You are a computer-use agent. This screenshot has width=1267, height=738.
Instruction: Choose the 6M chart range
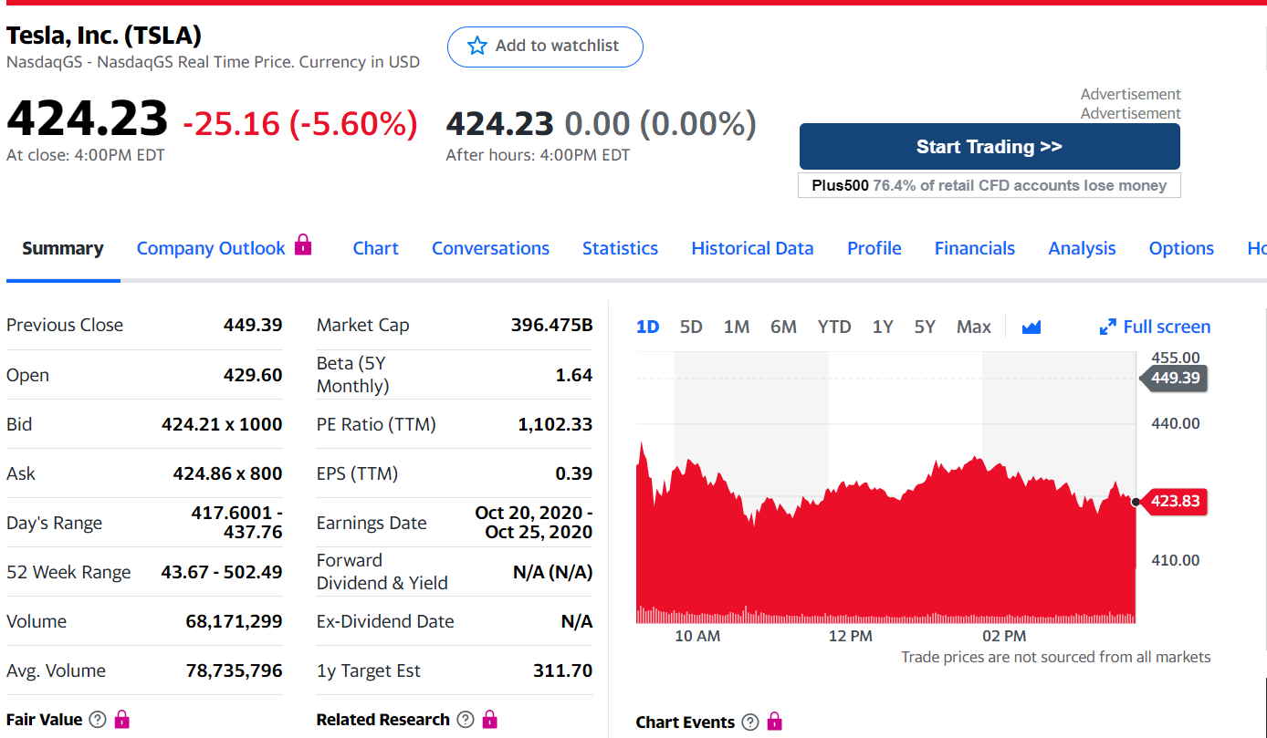783,327
